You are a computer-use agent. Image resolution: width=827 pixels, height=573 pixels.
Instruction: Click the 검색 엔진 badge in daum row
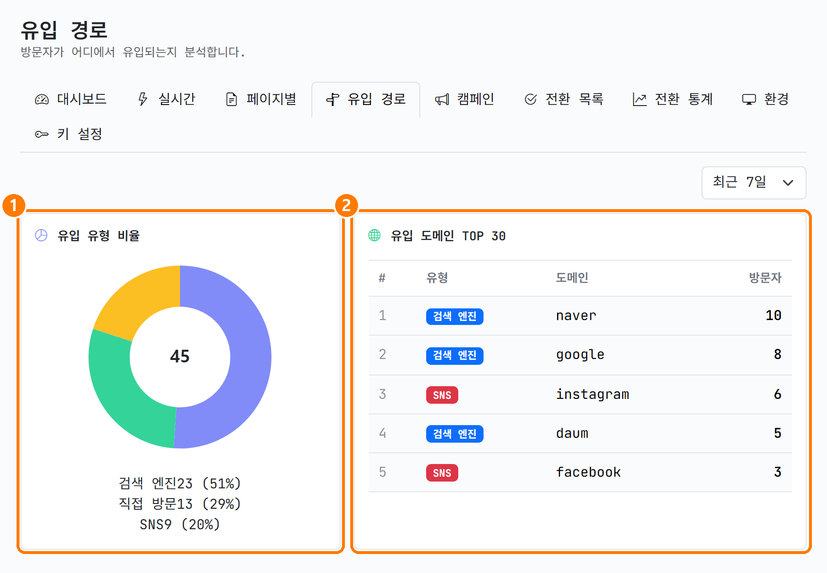click(x=455, y=434)
